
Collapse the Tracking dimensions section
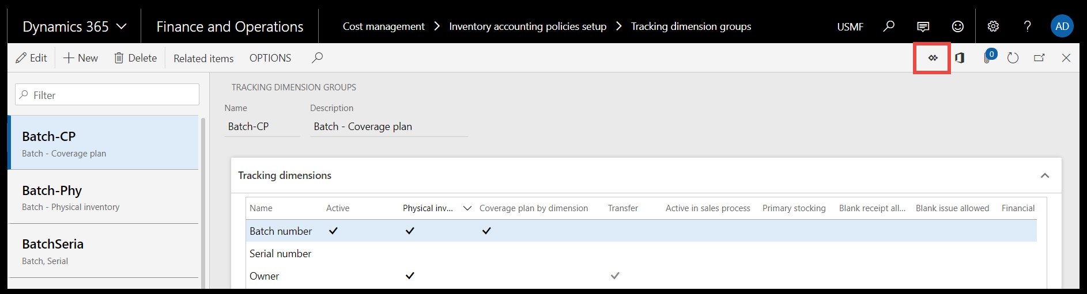click(x=1044, y=175)
